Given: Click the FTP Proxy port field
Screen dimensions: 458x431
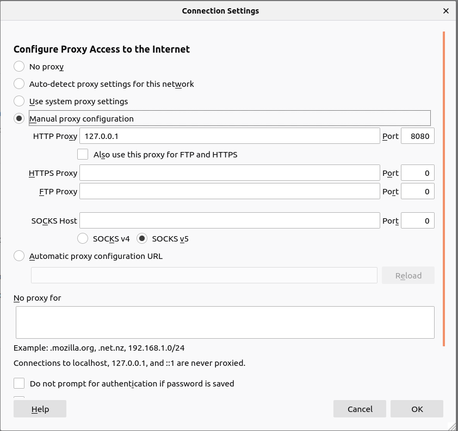Looking at the screenshot, I should click(417, 192).
